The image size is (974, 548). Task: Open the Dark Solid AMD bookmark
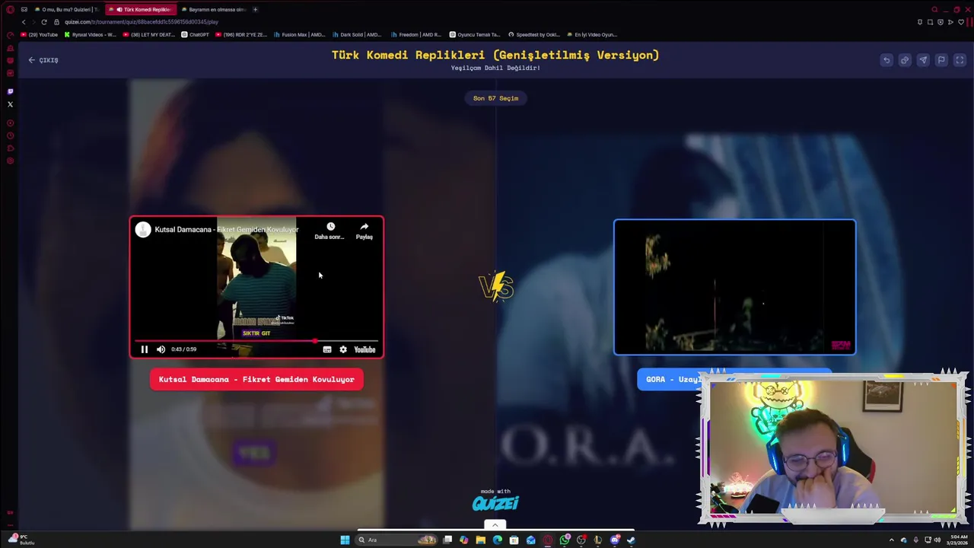357,34
